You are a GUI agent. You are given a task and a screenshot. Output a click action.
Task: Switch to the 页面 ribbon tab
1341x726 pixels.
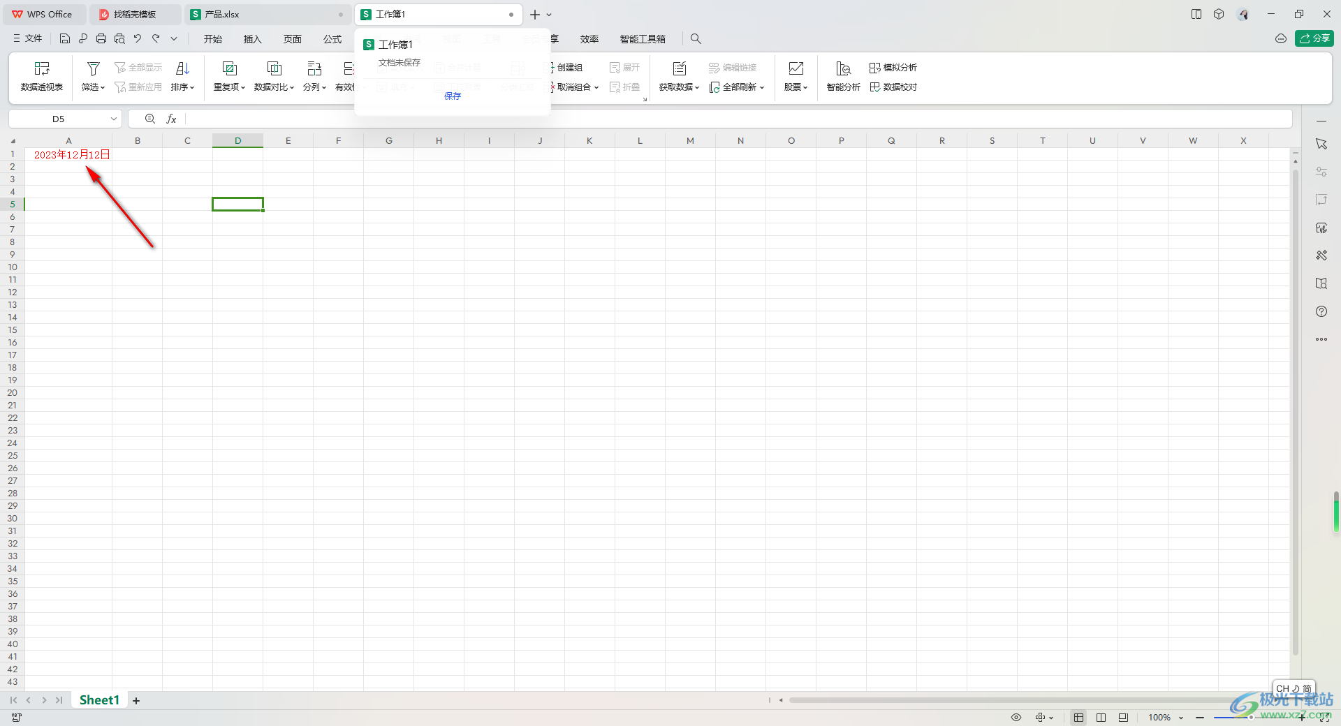click(293, 39)
